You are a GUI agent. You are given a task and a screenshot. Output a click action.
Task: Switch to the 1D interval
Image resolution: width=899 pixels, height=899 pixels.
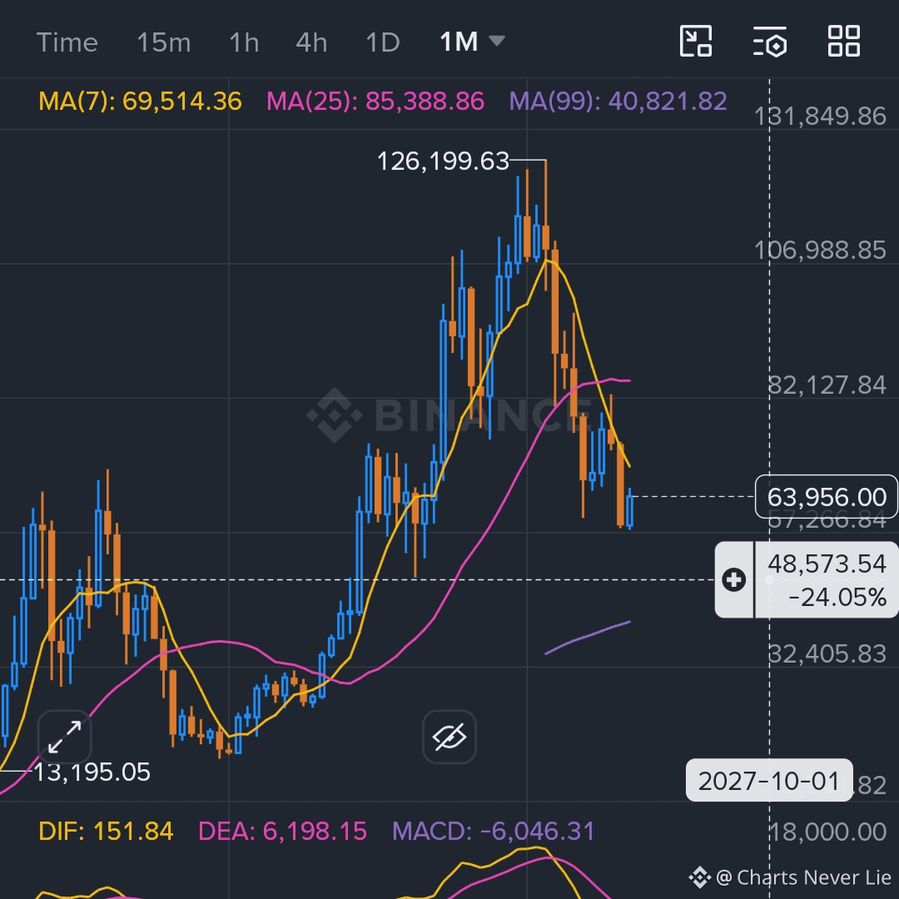(x=382, y=43)
